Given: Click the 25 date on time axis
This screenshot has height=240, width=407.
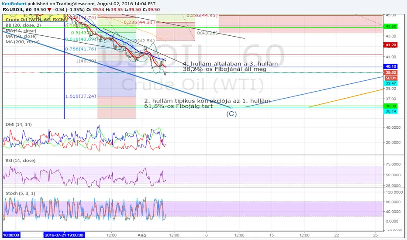Looking at the screenshot, I should tap(376, 235).
